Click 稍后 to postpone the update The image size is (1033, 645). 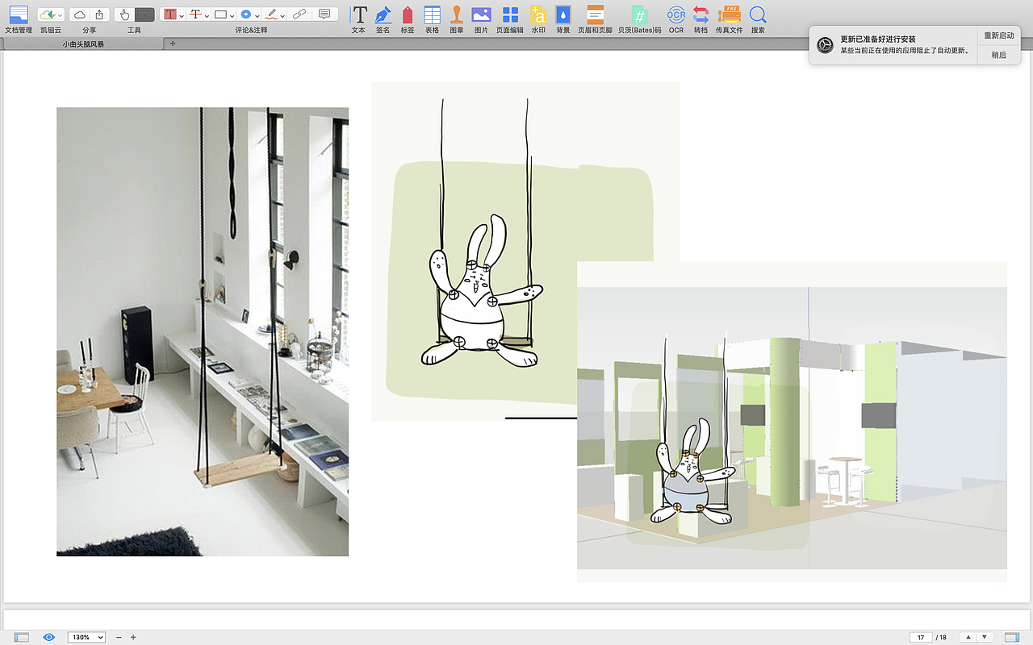999,55
